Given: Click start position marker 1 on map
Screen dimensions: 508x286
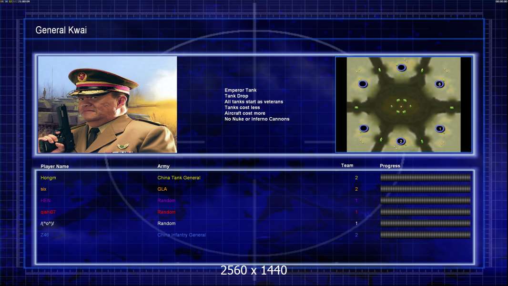Looking at the screenshot, I should (440, 129).
